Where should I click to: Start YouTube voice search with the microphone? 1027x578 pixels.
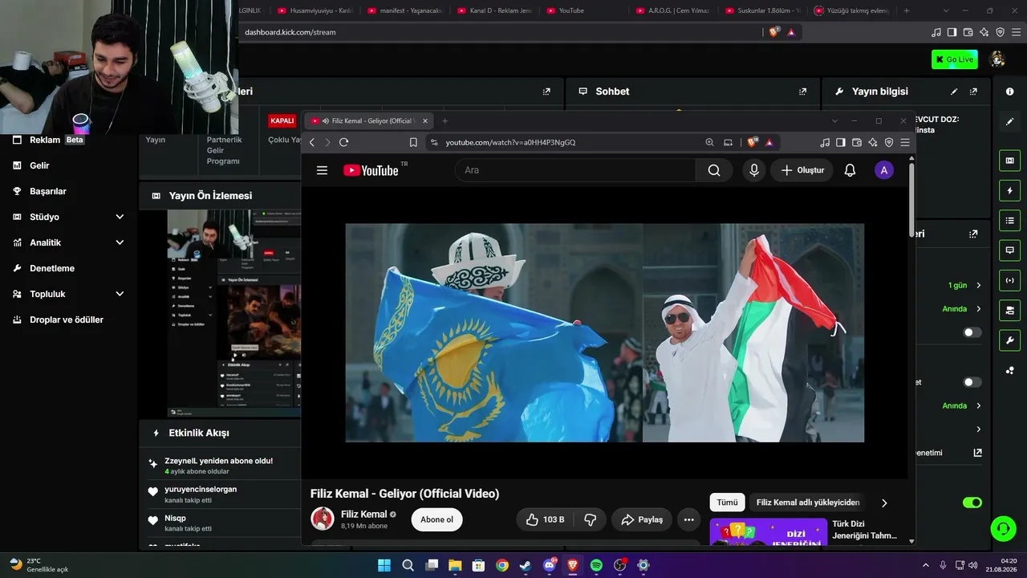[x=753, y=170]
